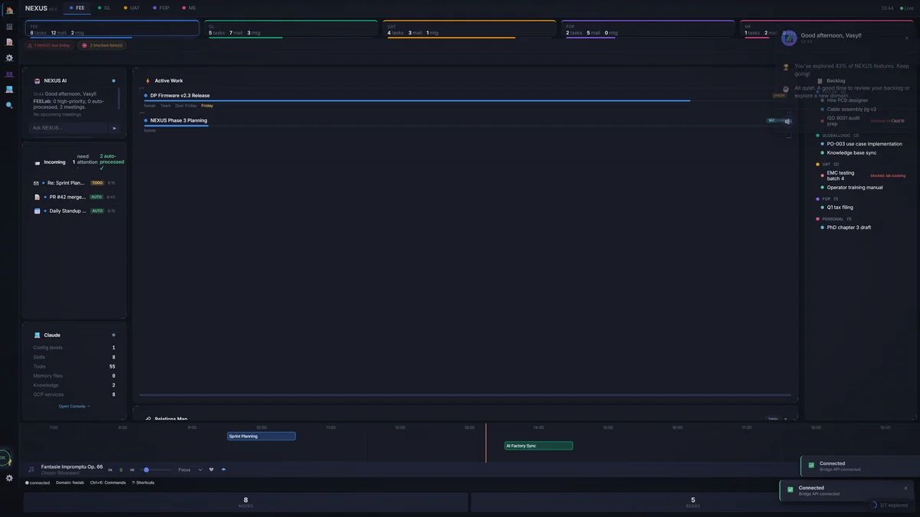Expand the PERSONAL backlog category
Viewport: 920px width, 517px height.
(x=833, y=218)
